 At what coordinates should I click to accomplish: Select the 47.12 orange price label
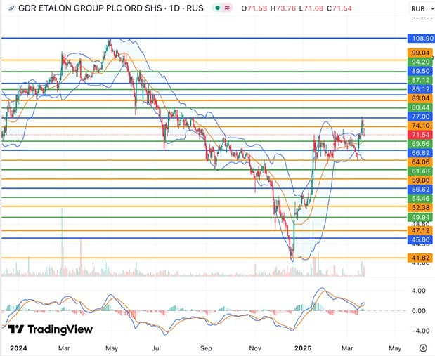(x=420, y=230)
